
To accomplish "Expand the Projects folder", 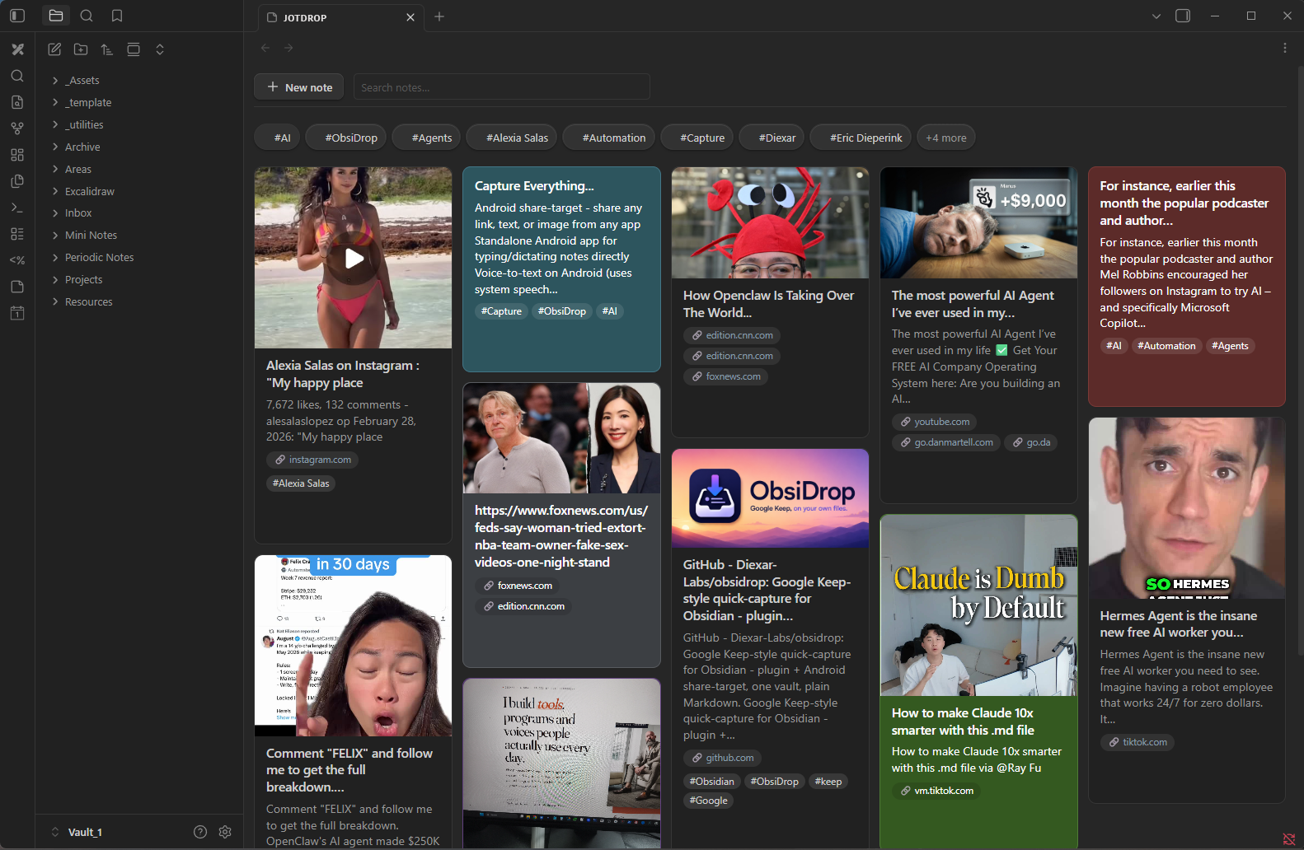I will (x=55, y=279).
